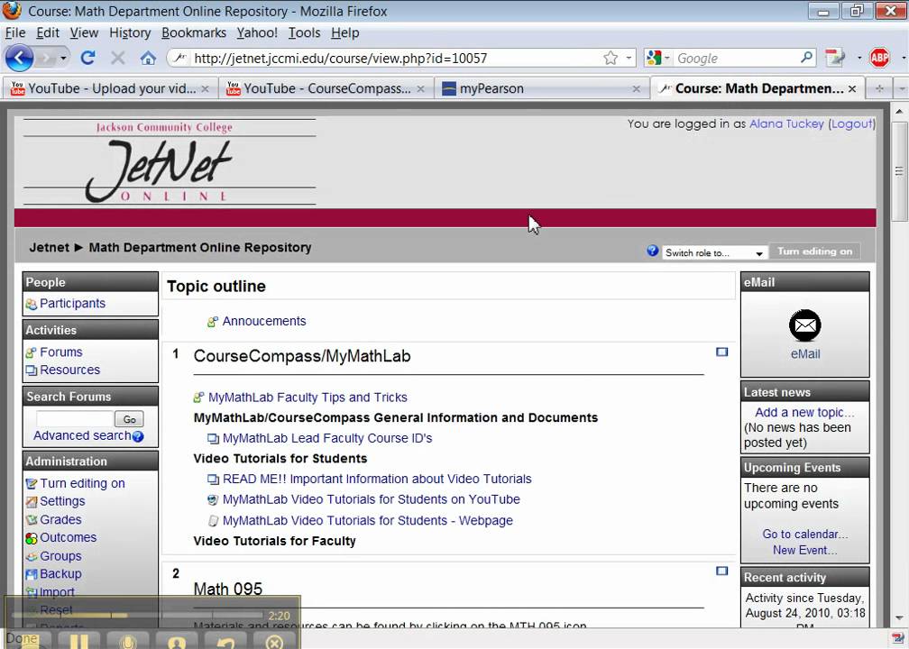Open MyMathLab Video Tutorials for Students on YouTube
The width and height of the screenshot is (909, 649).
tap(371, 499)
